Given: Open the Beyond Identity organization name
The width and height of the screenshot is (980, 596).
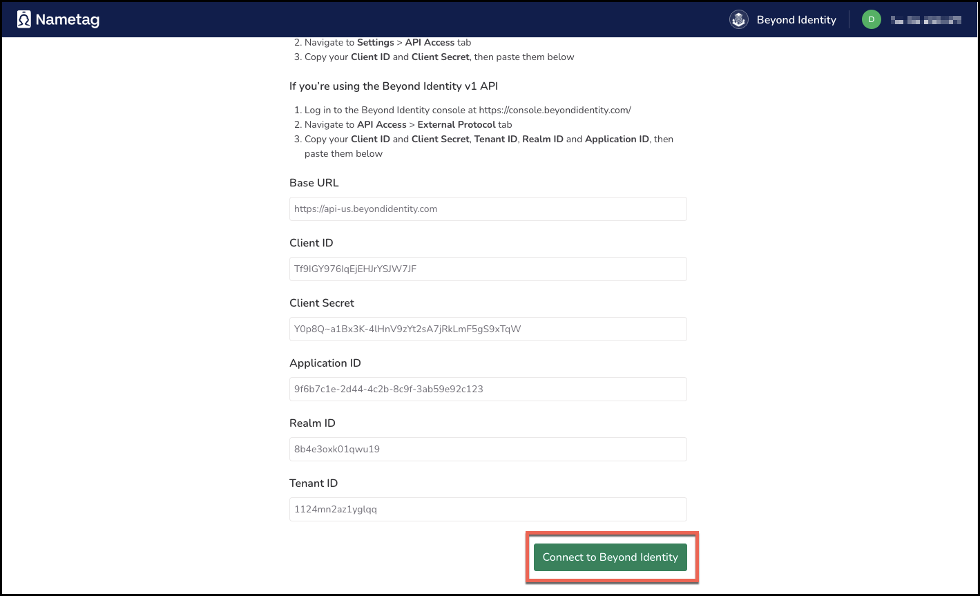Looking at the screenshot, I should [x=796, y=20].
